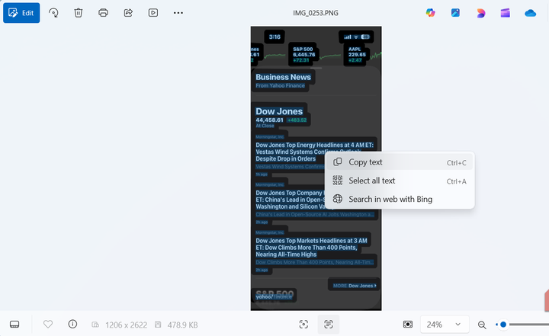The height and width of the screenshot is (336, 549).
Task: Click the S&P 500 ticker 6,445.76 in the image
Action: coord(303,55)
